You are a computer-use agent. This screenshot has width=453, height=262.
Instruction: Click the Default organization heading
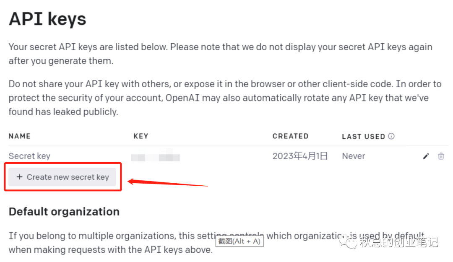click(64, 212)
